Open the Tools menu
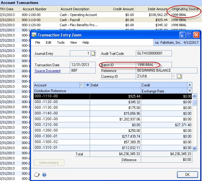Screen dimensions: 202x181 (61, 42)
